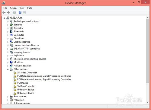Expand the Print queues category
The height and width of the screenshot is (110, 151).
[x=8, y=97]
